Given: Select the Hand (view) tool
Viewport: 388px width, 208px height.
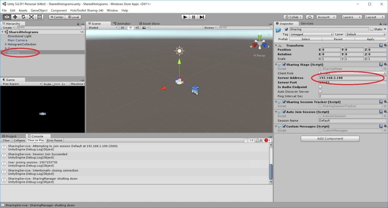Looking at the screenshot, I should pos(7,17).
